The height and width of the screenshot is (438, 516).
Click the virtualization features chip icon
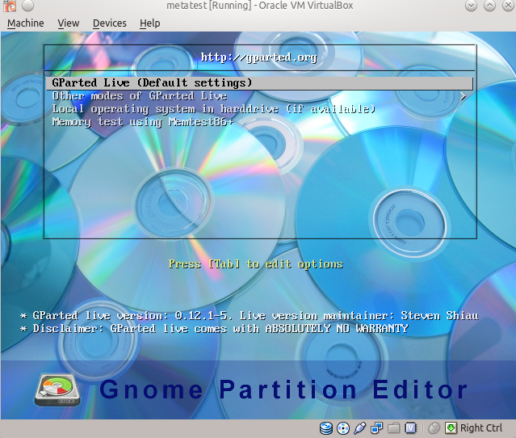click(410, 428)
